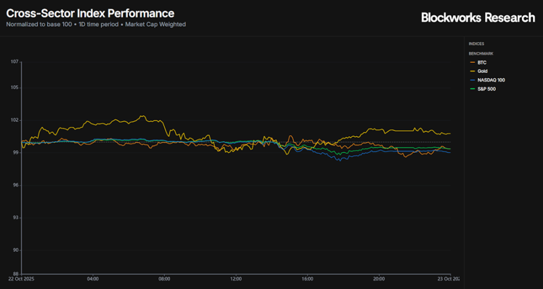Screen dimensions: 543x289
Task: Click the 08:00 time axis label
Action: (x=164, y=279)
